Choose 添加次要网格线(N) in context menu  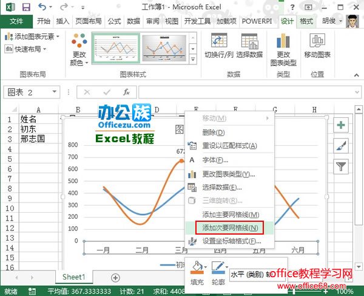click(x=230, y=228)
